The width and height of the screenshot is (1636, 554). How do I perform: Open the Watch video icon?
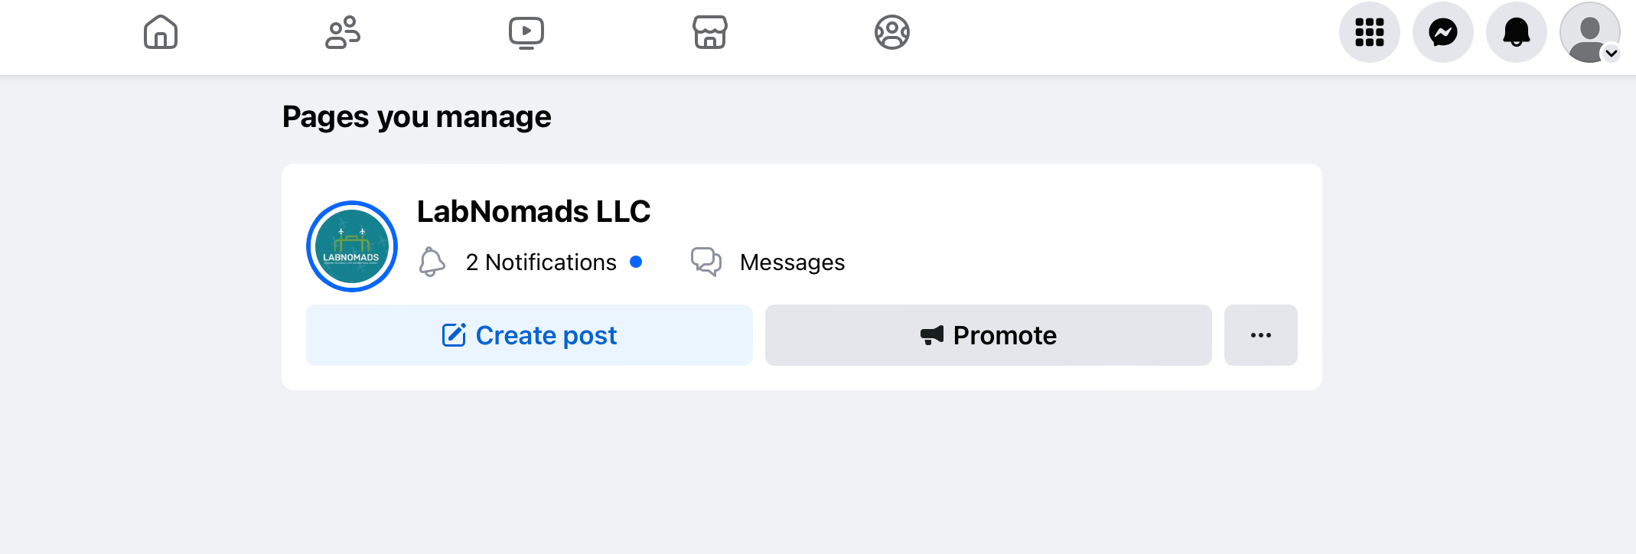click(526, 33)
